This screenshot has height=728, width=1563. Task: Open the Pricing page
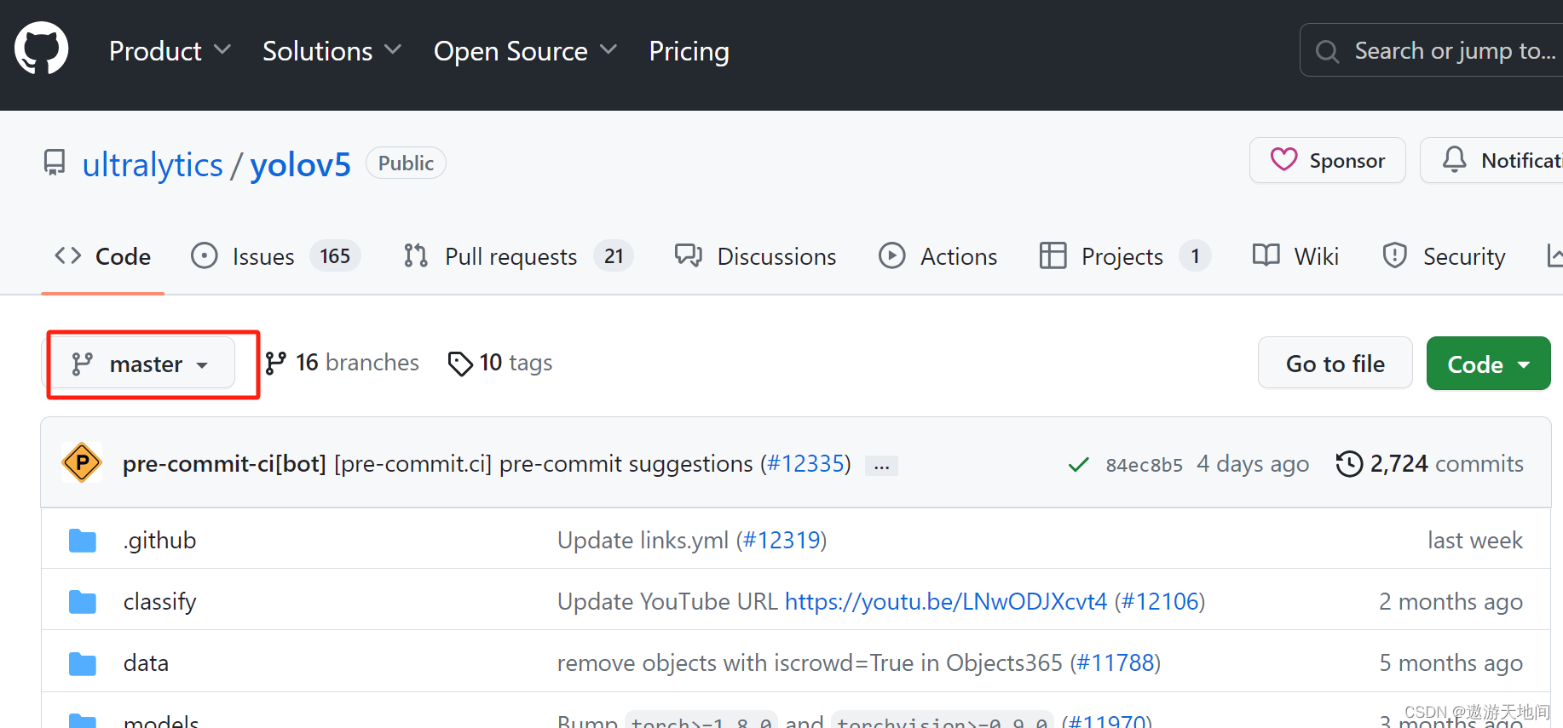pos(689,51)
